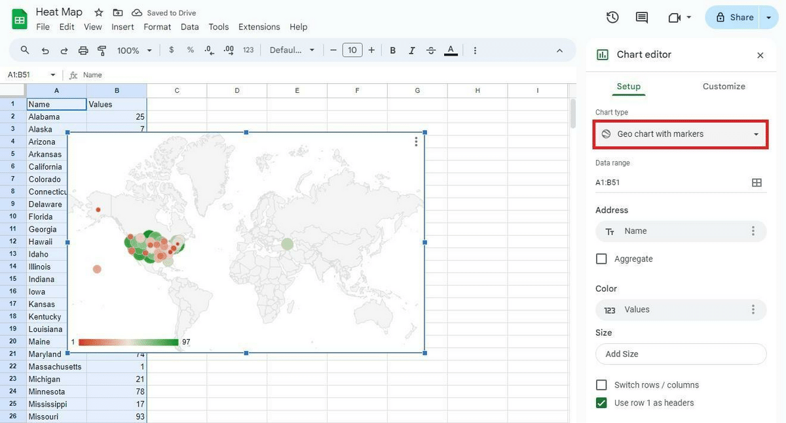Print the spreadsheet

point(83,50)
